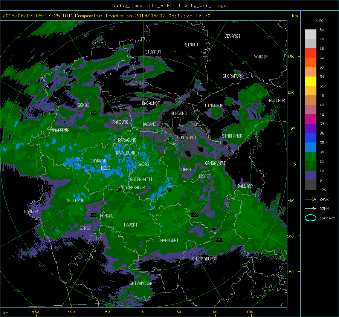
Task: Select the yellow 54 dBZ color swatch
Action: [x=310, y=81]
